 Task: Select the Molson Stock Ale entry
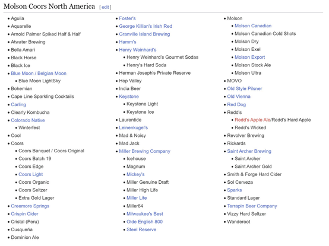click(252, 65)
